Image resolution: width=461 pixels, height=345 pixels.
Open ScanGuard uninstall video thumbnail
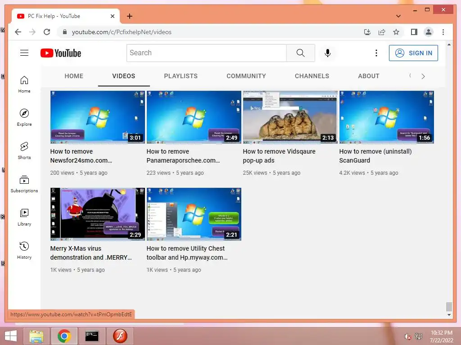point(387,117)
